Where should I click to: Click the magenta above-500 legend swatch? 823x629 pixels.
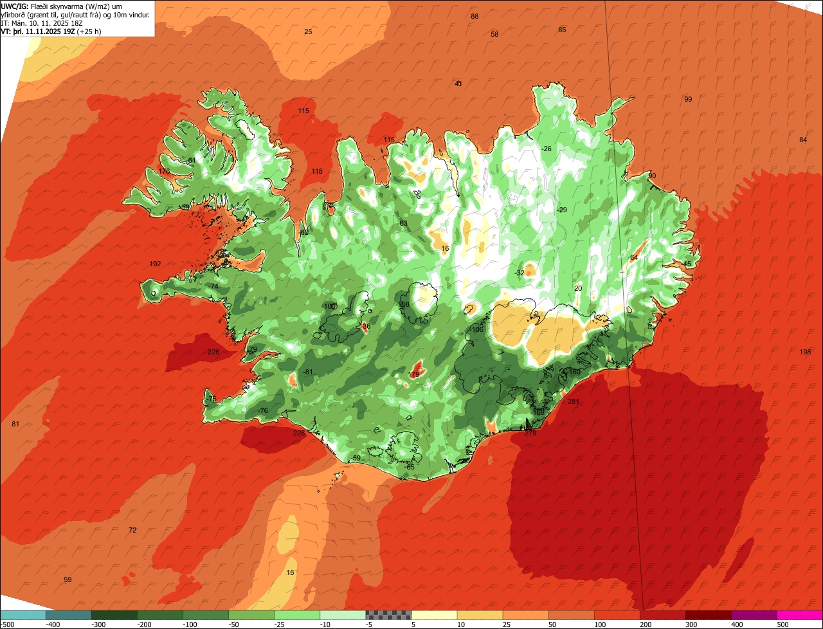(800, 615)
